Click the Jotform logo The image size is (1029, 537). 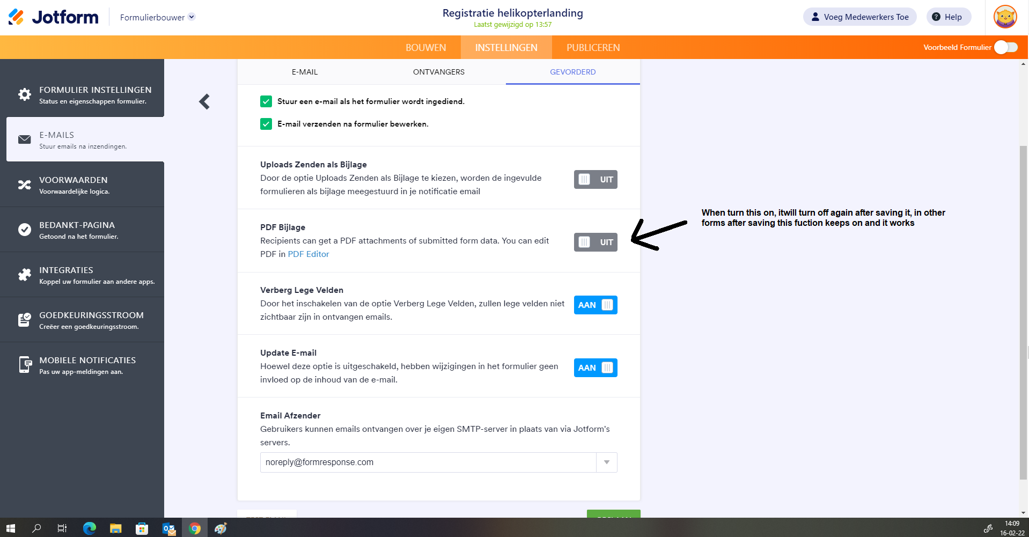pyautogui.click(x=52, y=17)
